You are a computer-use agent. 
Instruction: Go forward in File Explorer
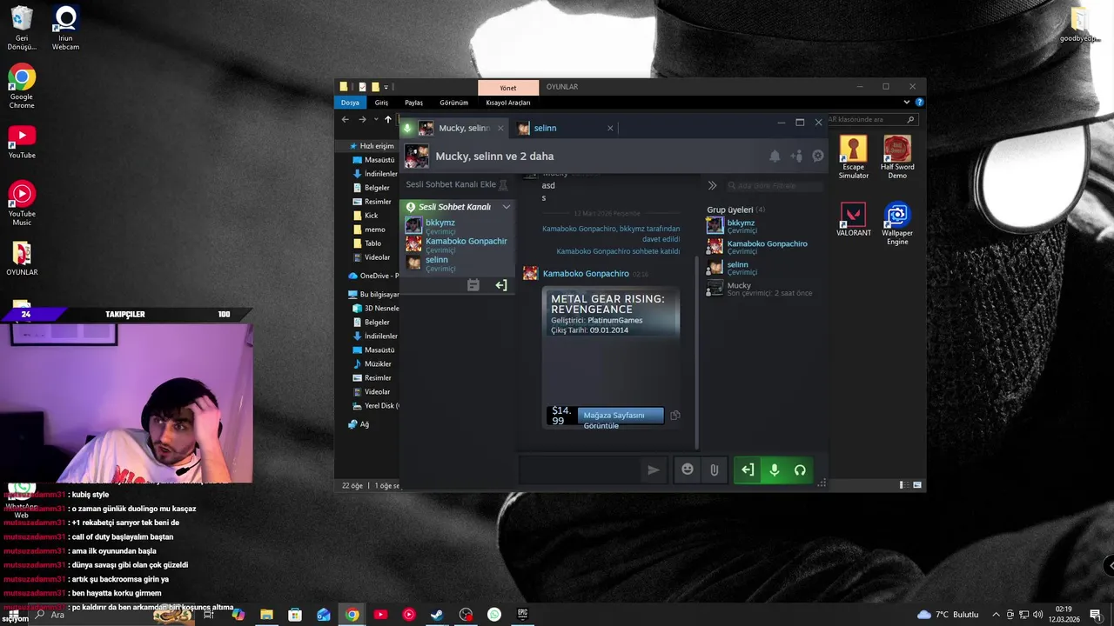click(x=362, y=119)
